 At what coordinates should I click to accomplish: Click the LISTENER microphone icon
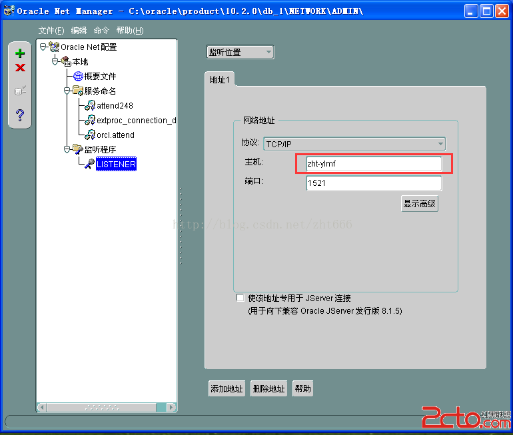click(90, 164)
